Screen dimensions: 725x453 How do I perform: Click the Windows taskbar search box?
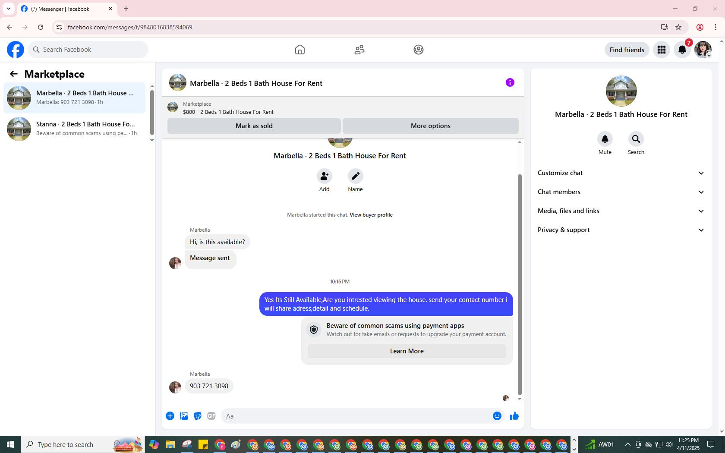pos(83,444)
